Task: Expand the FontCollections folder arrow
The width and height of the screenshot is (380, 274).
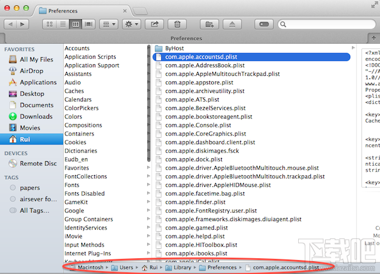Action: click(148, 176)
